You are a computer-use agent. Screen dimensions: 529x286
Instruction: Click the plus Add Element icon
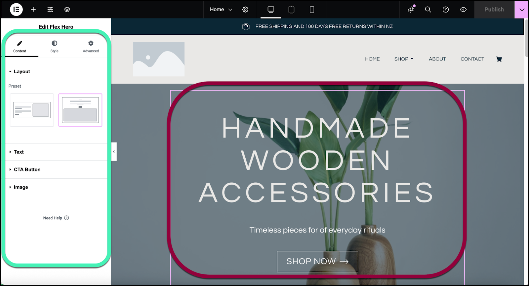click(x=33, y=10)
